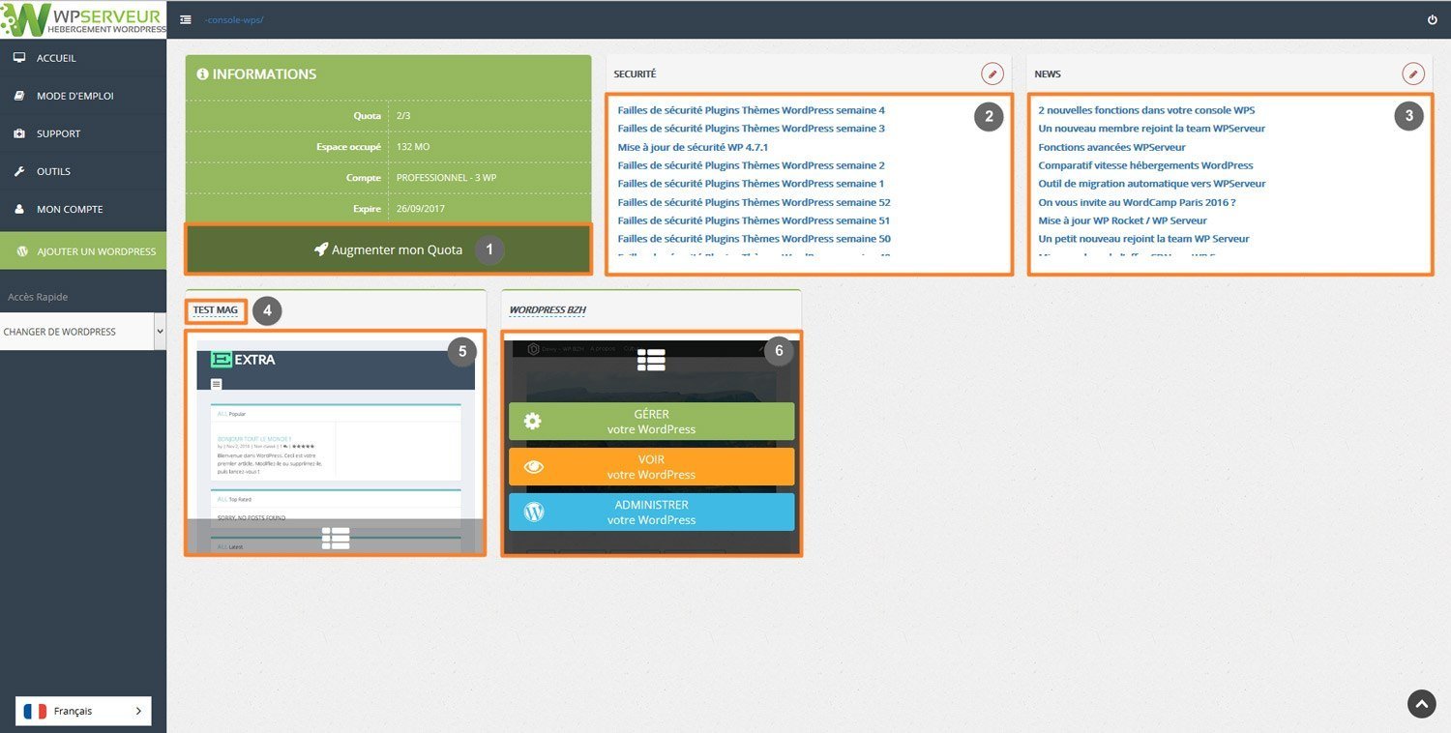
Task: Open the Français language selector
Action: coord(83,711)
